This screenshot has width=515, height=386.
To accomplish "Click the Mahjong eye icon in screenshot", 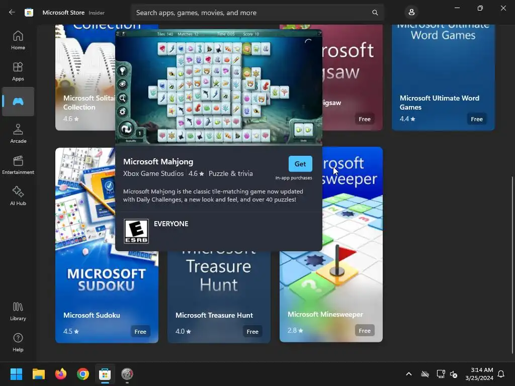I will [x=123, y=84].
